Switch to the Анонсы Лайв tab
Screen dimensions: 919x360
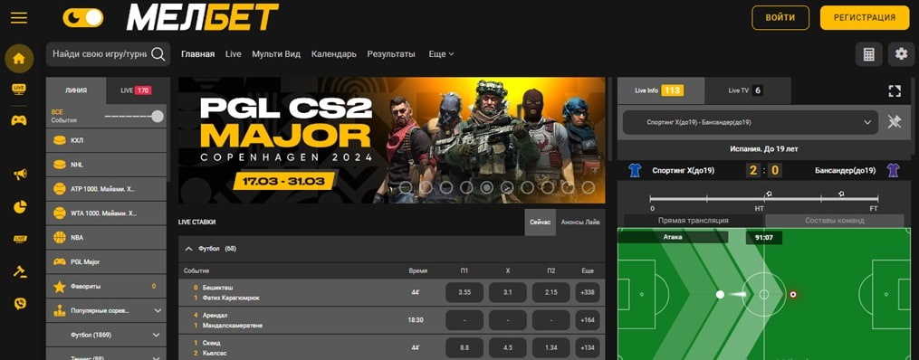(x=580, y=223)
